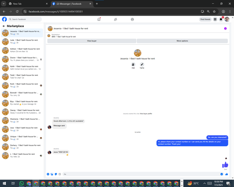Open Bonnell's conversation in the list
The image size is (234, 187).
coord(22,94)
